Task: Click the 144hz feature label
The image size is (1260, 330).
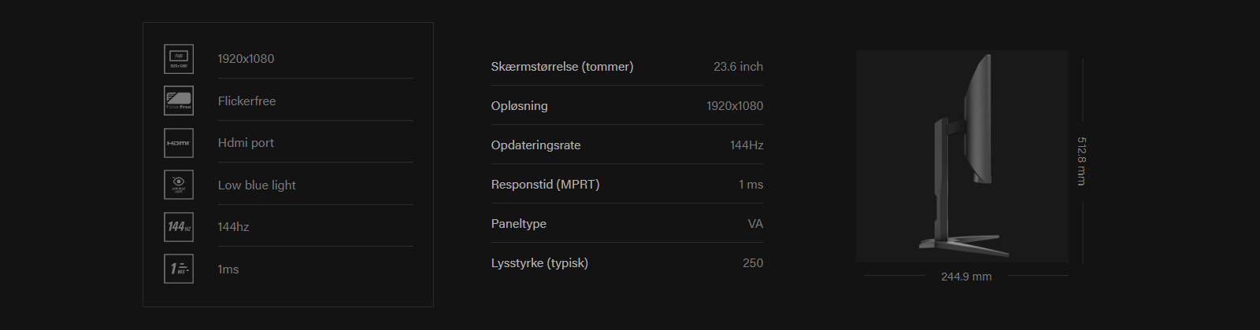Action: coord(233,227)
